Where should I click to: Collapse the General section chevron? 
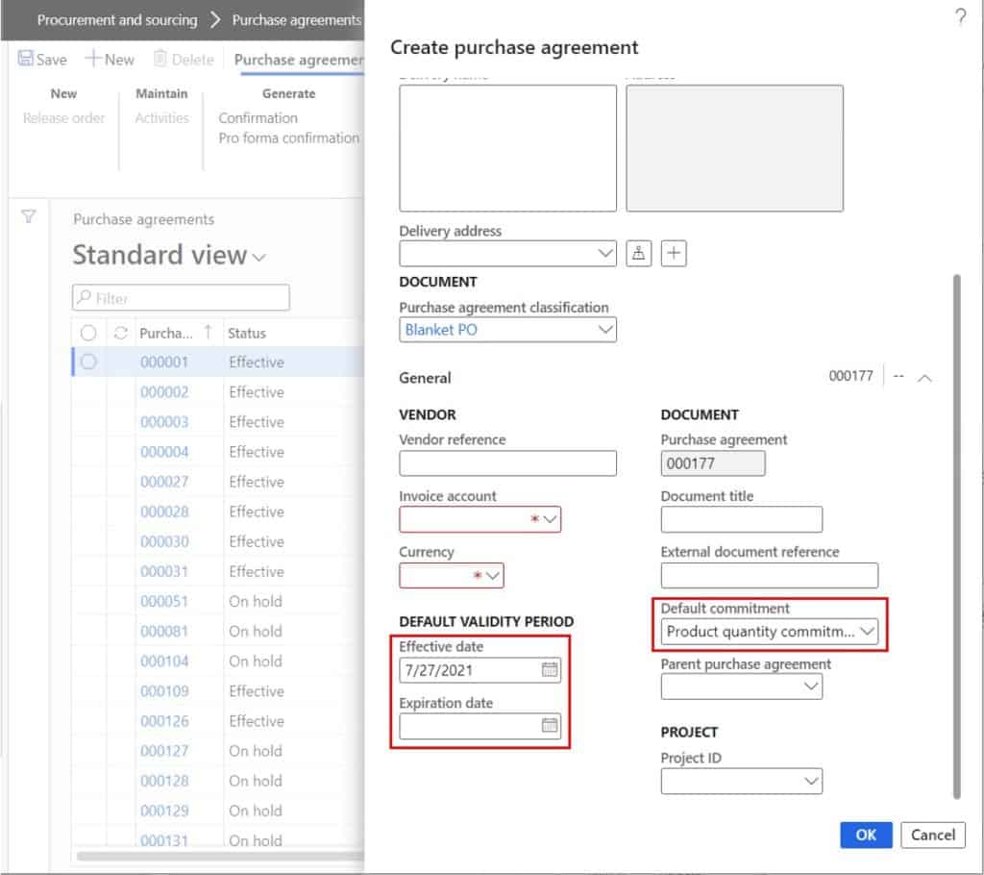tap(923, 378)
